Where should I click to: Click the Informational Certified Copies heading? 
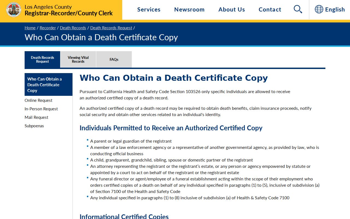(x=124, y=217)
